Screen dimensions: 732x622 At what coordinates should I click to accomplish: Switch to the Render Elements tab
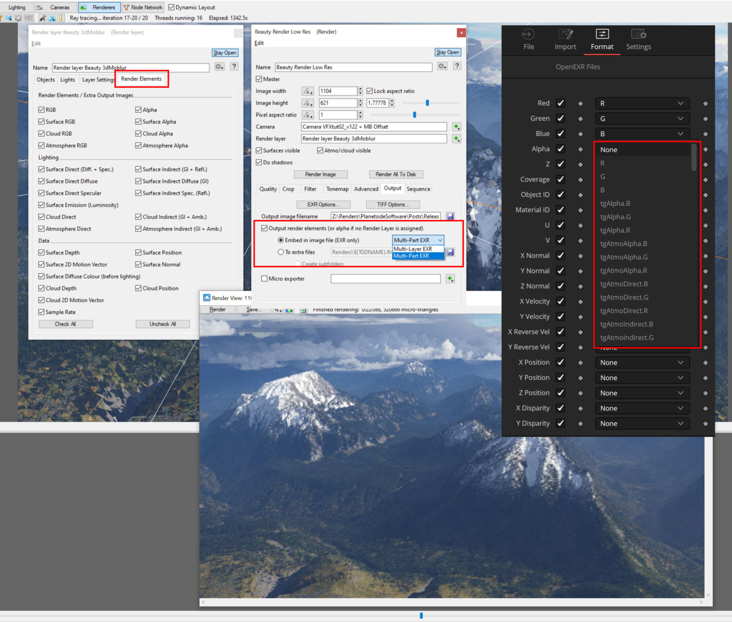(x=141, y=79)
